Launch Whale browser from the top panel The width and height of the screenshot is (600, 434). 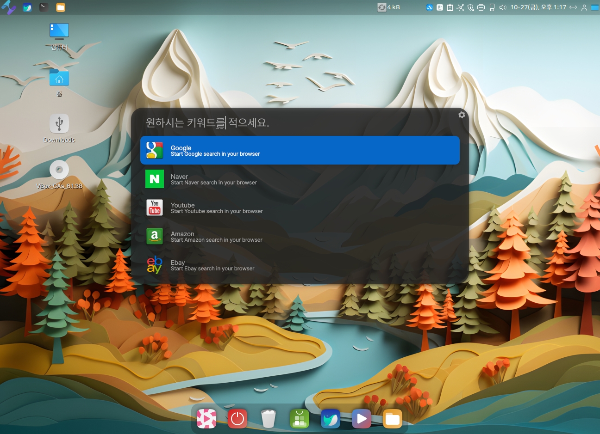click(27, 7)
